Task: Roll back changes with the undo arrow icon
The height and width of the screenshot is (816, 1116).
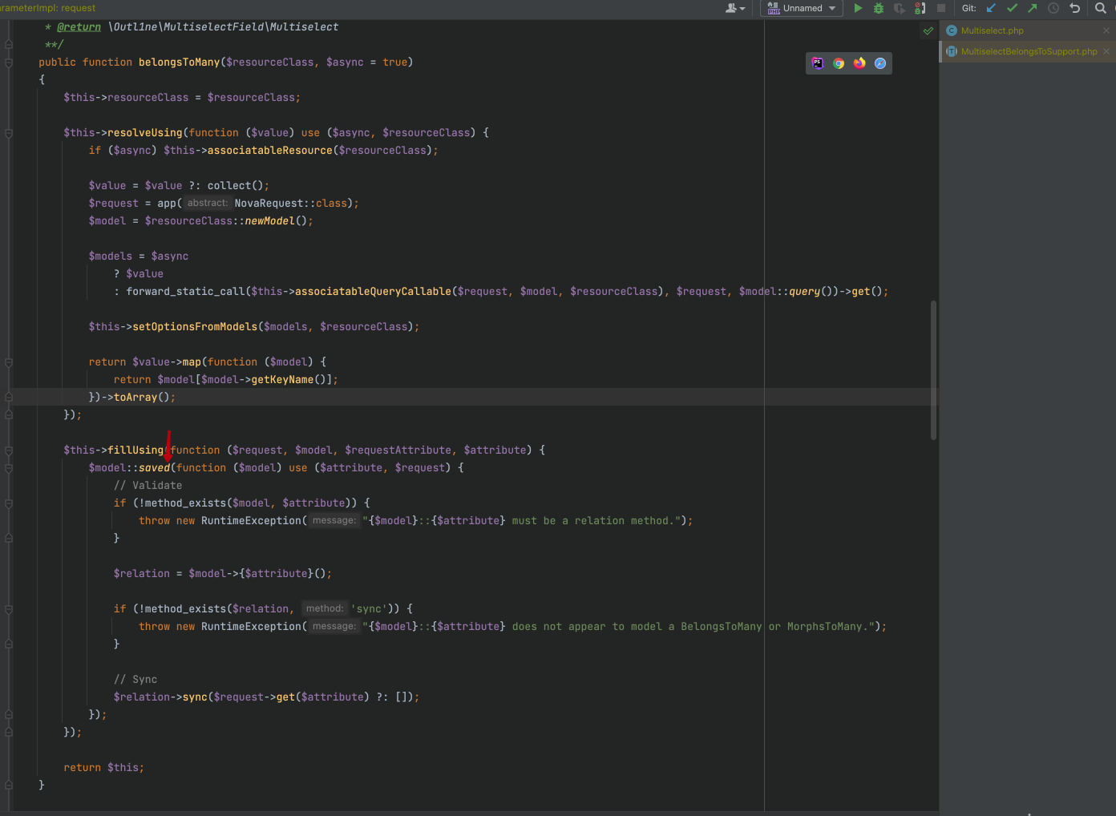Action: [x=1075, y=8]
